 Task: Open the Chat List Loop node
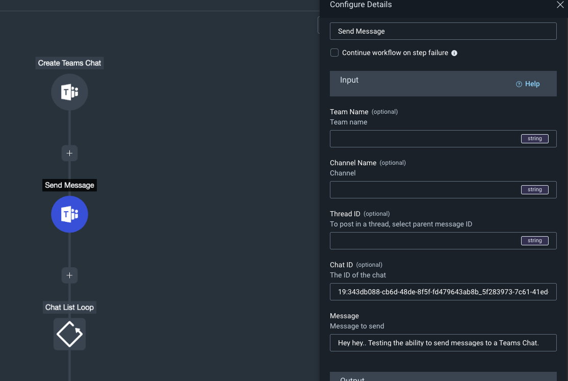[x=69, y=334]
